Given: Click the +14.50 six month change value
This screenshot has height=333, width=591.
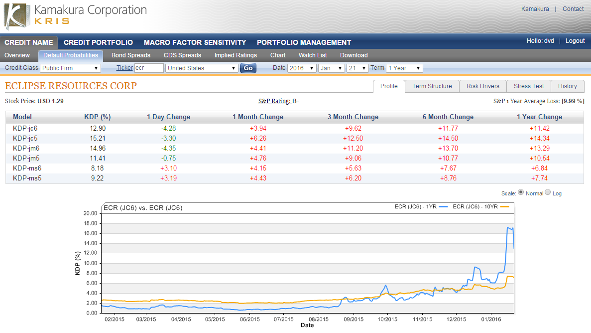Looking at the screenshot, I should (448, 138).
